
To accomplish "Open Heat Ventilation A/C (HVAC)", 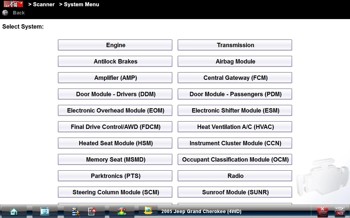I will click(x=235, y=127).
